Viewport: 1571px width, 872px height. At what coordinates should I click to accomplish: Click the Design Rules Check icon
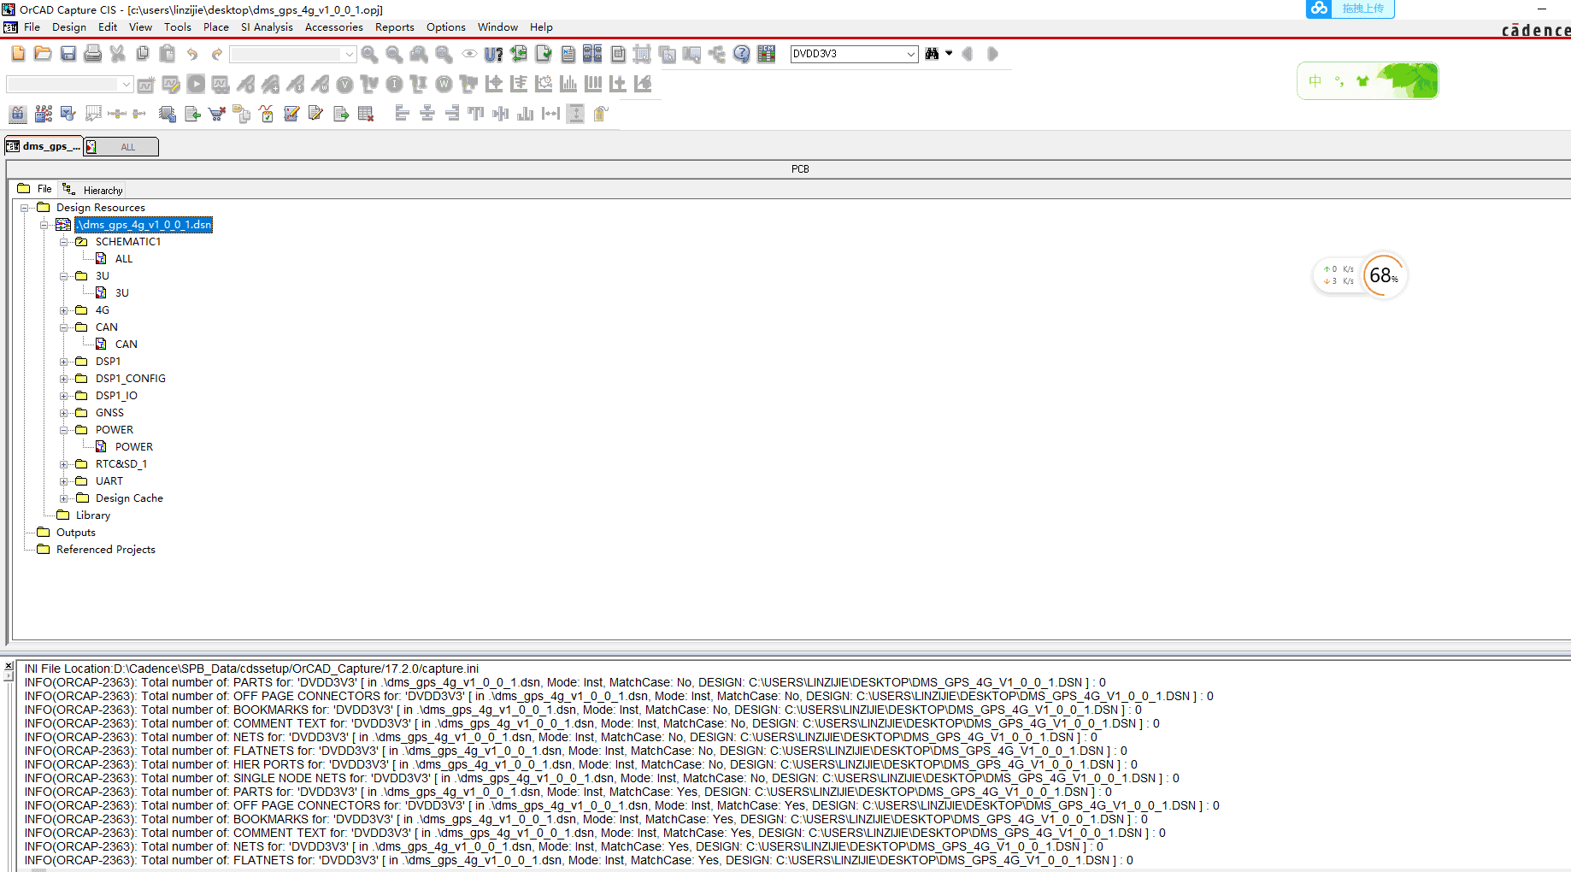click(544, 54)
